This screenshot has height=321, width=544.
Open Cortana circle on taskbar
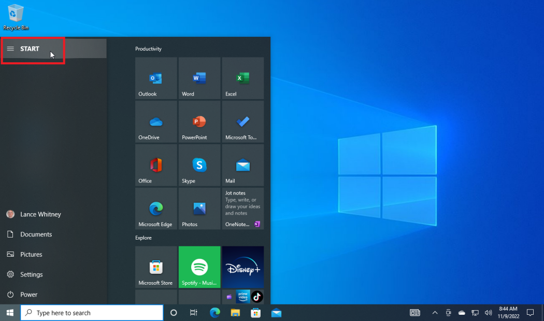tap(174, 313)
